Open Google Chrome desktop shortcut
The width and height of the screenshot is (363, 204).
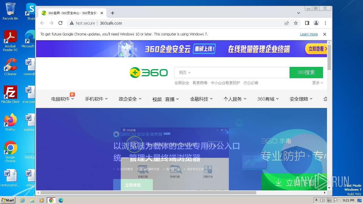tap(10, 152)
